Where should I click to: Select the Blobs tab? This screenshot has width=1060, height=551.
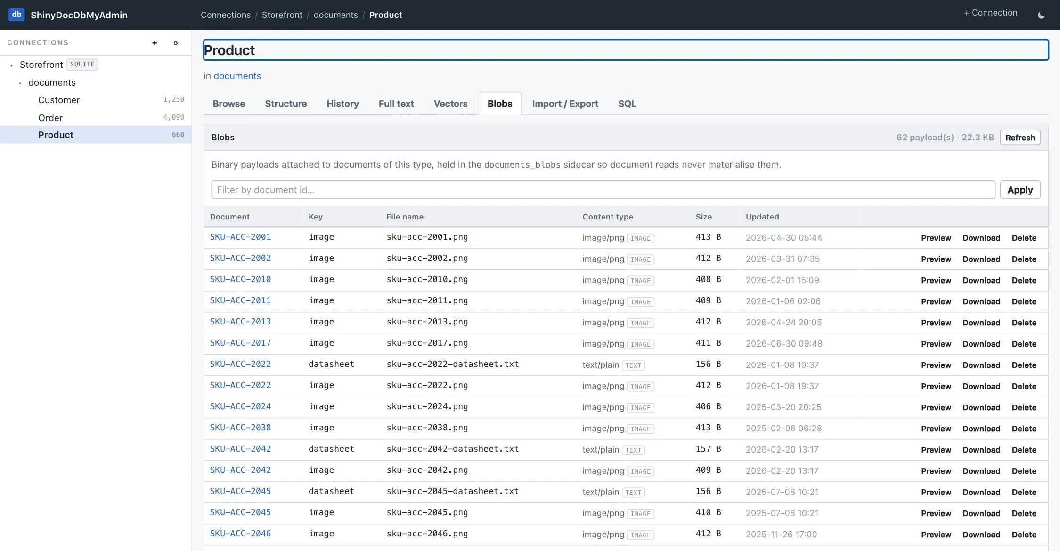click(x=500, y=104)
